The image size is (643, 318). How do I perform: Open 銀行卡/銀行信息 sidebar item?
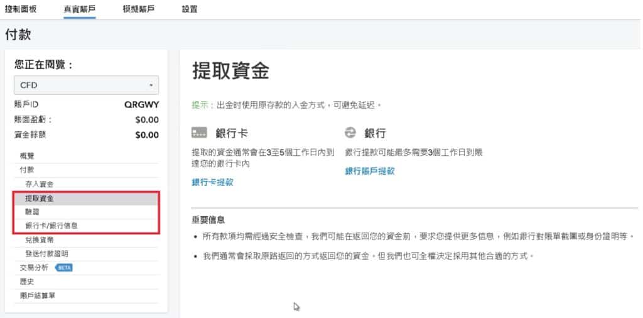click(x=51, y=226)
